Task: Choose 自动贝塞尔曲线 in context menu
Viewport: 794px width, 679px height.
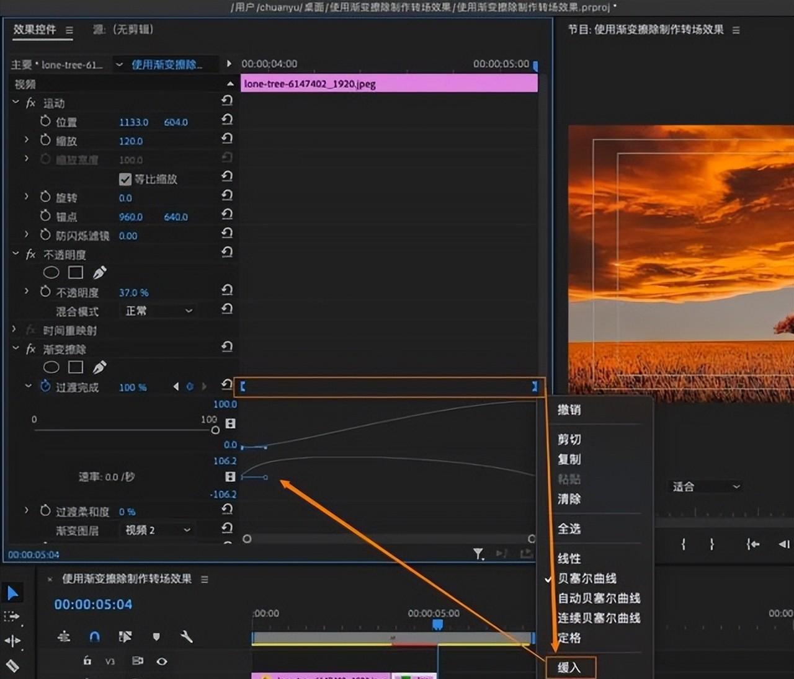Action: click(599, 598)
